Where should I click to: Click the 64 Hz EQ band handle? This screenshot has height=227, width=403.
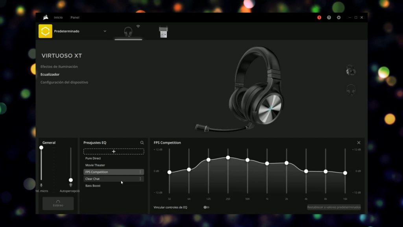[189, 169]
